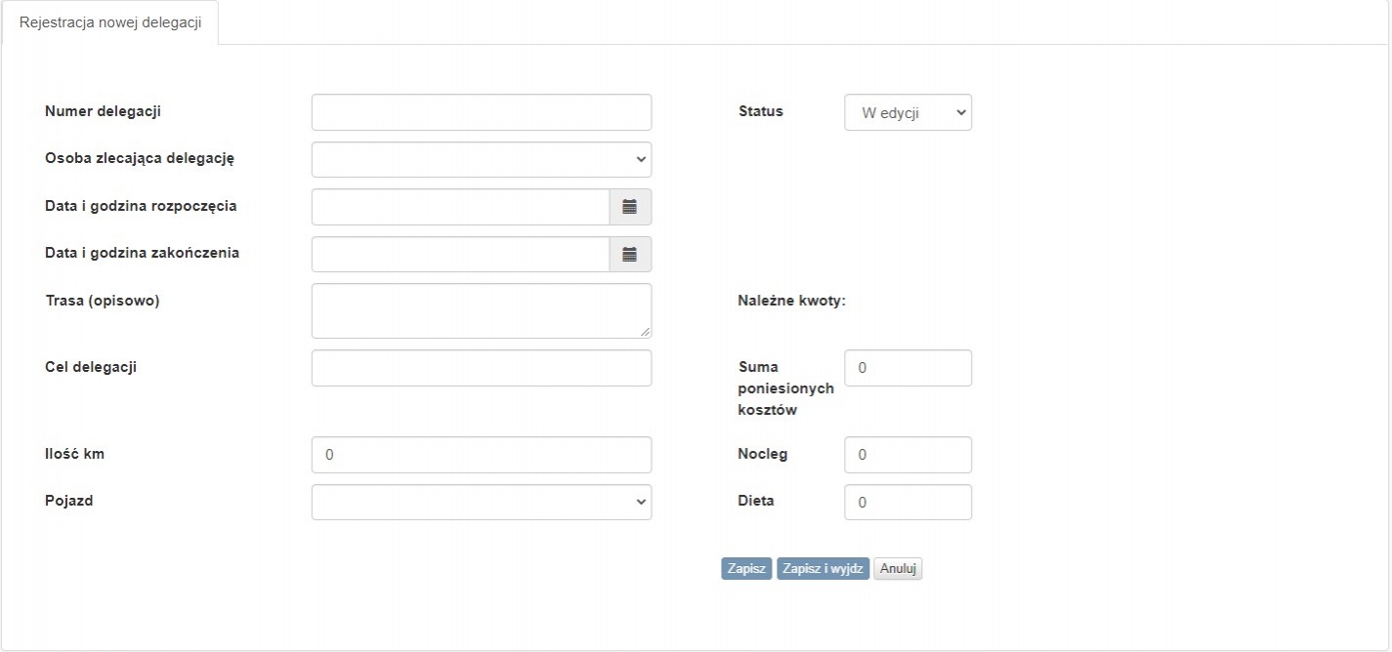Click the Suma poniesionych kosztów field
1392x652 pixels.
(907, 368)
